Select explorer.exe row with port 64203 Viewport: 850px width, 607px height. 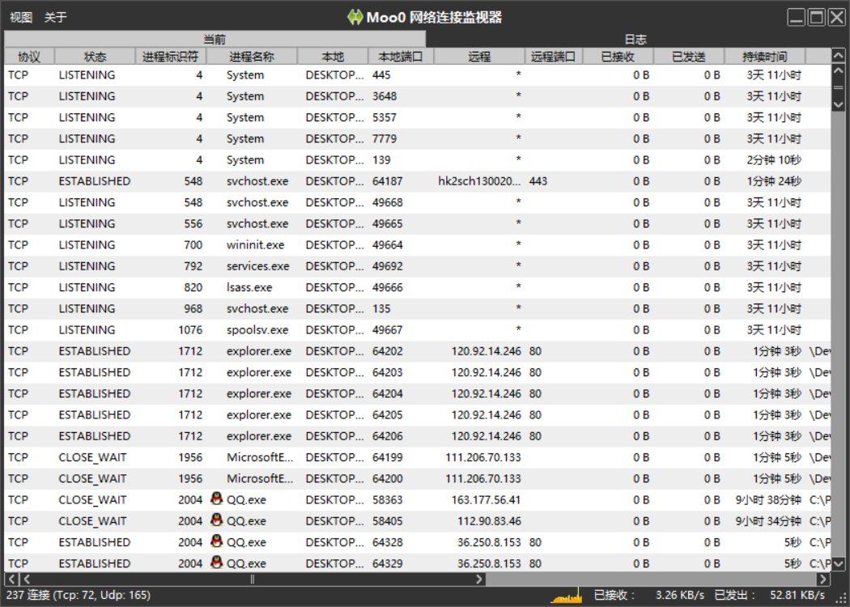(x=418, y=372)
